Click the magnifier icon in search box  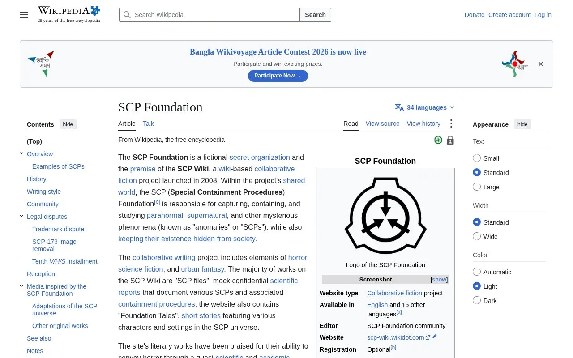pos(127,15)
